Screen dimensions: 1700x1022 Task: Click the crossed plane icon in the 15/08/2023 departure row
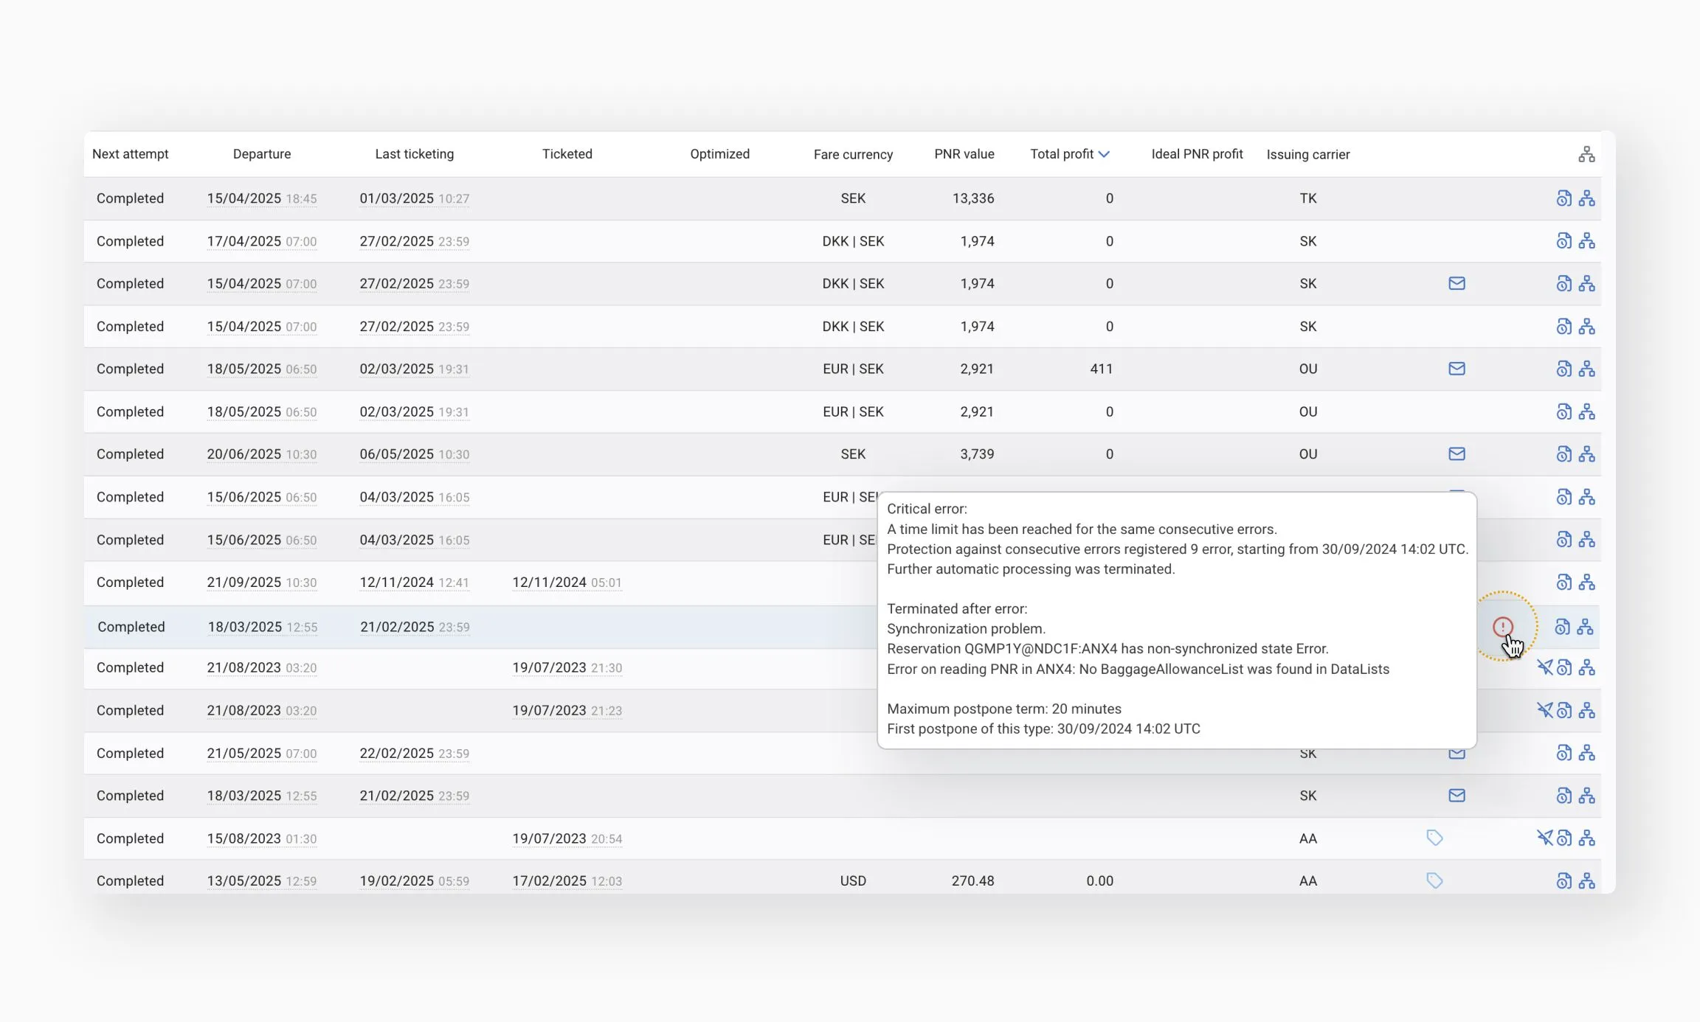point(1544,838)
